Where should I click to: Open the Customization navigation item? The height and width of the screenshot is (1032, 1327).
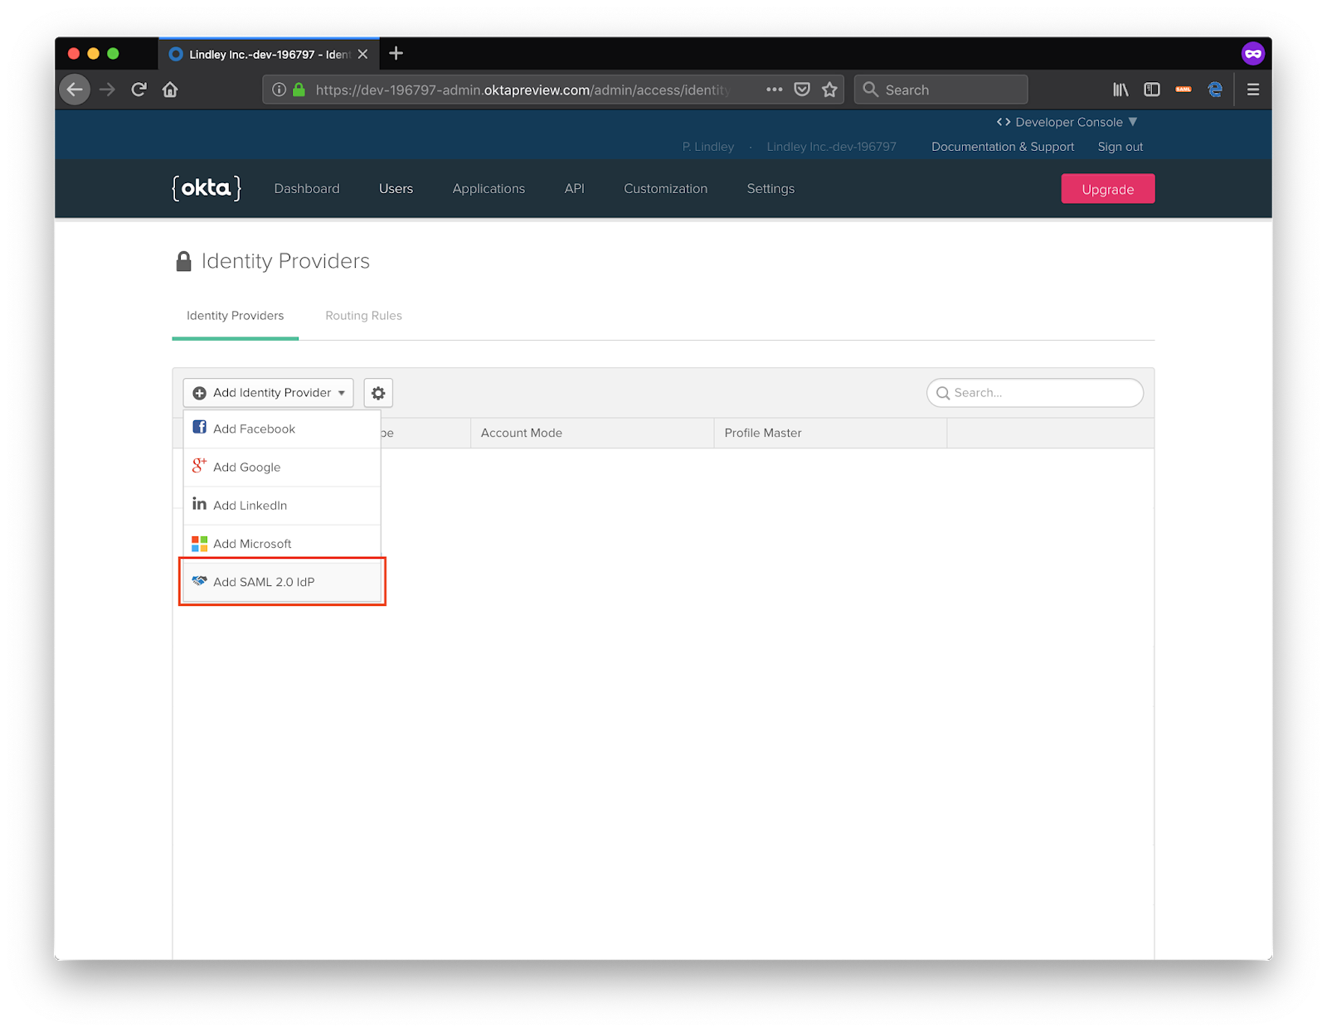[666, 189]
